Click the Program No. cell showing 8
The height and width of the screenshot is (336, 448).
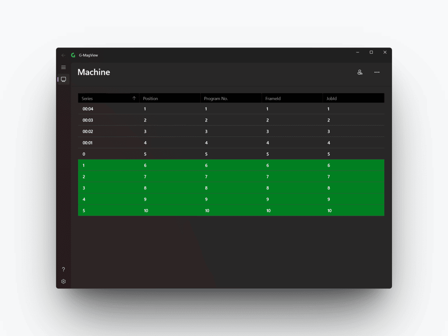pyautogui.click(x=206, y=188)
